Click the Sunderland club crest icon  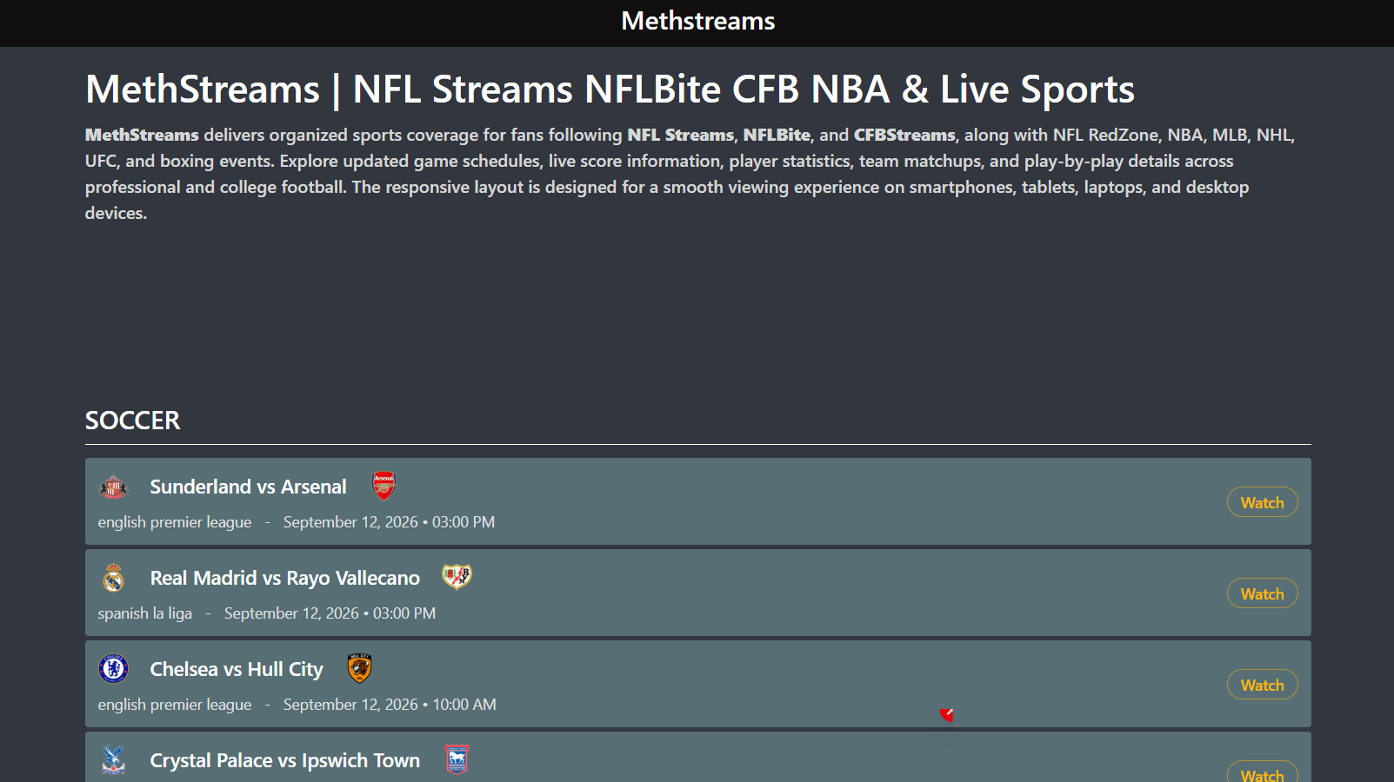pyautogui.click(x=114, y=487)
